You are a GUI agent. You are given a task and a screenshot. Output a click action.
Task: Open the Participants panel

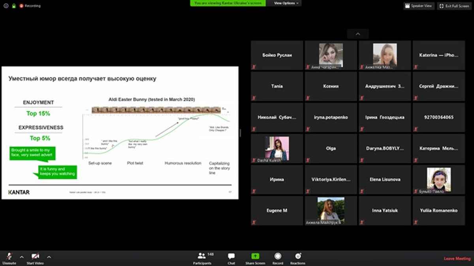(202, 257)
